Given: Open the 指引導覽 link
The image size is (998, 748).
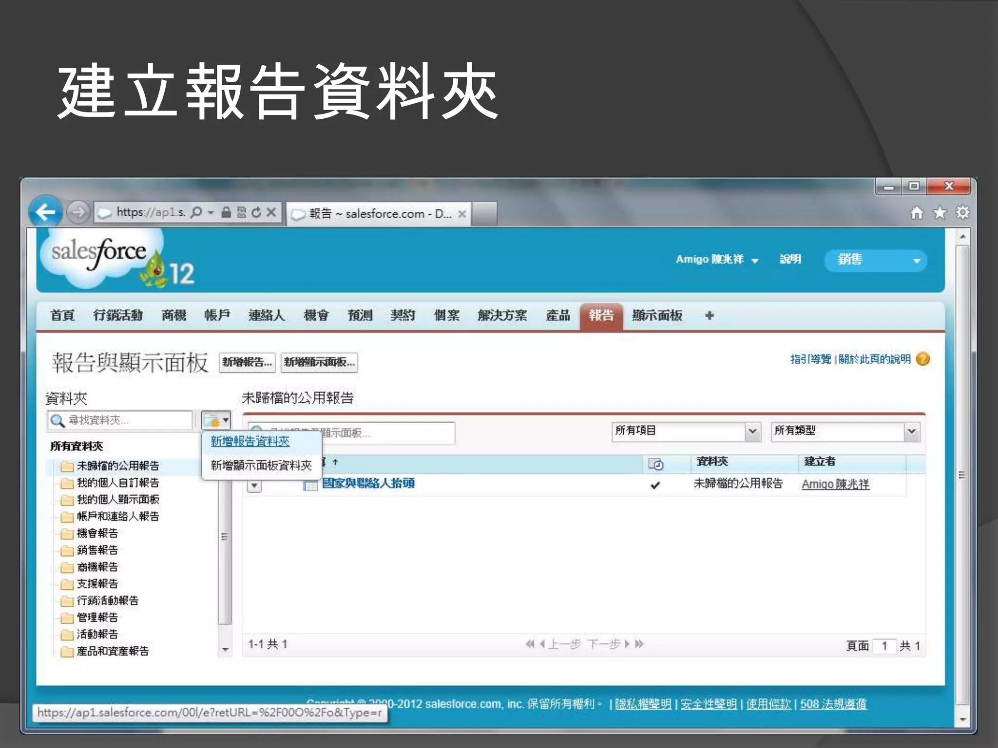Looking at the screenshot, I should point(810,359).
